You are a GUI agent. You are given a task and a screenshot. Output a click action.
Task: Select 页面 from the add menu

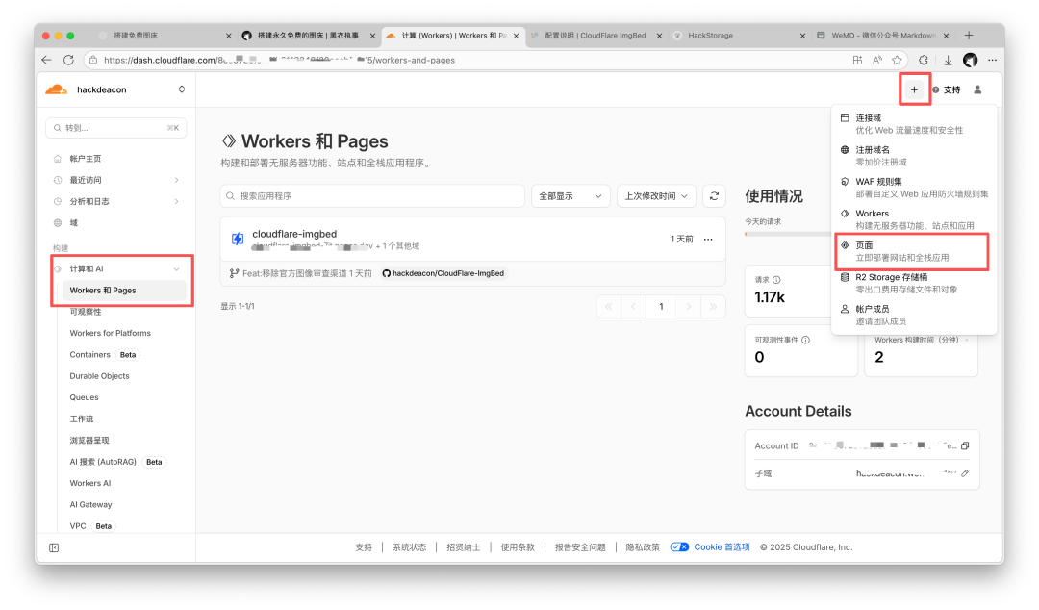point(915,251)
